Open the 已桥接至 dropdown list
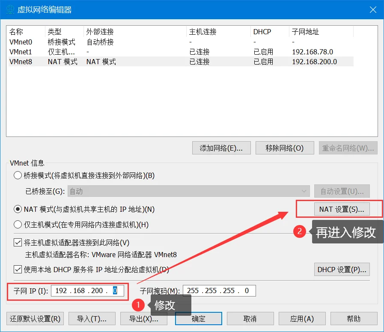 (x=188, y=191)
